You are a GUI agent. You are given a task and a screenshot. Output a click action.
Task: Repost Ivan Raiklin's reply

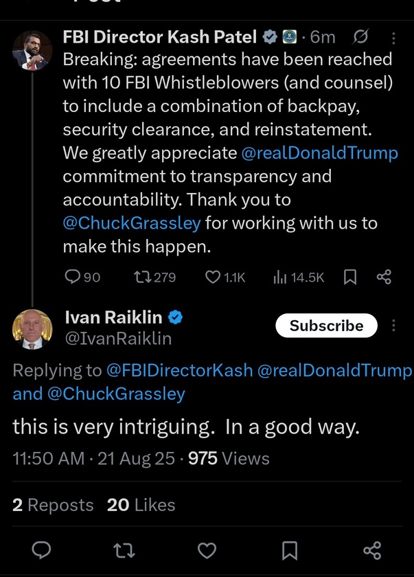(x=124, y=550)
